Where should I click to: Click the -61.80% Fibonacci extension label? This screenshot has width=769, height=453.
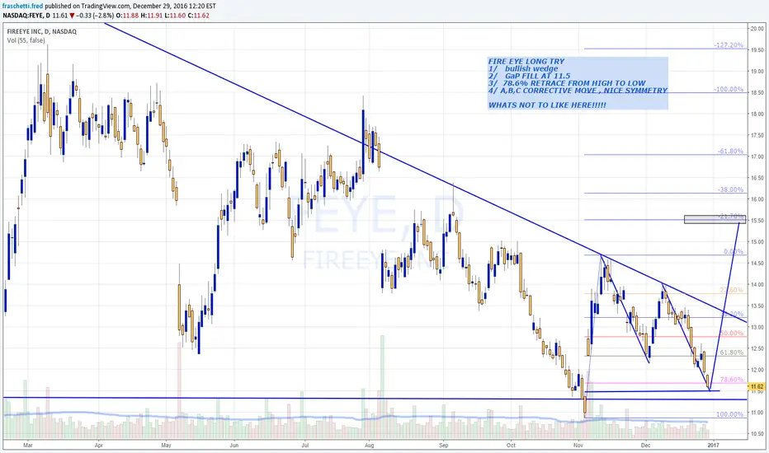[x=731, y=152]
